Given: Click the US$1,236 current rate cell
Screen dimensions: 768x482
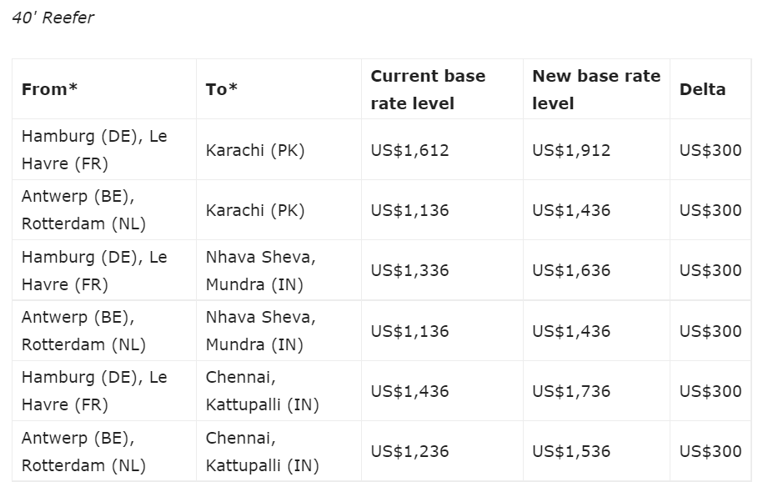Looking at the screenshot, I should [409, 451].
